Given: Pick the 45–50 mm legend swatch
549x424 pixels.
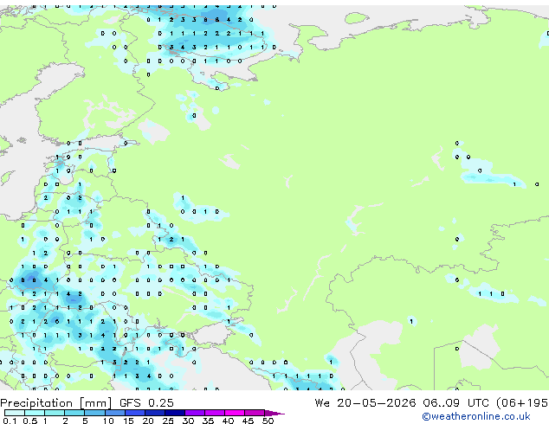Looking at the screenshot, I should coord(255,413).
